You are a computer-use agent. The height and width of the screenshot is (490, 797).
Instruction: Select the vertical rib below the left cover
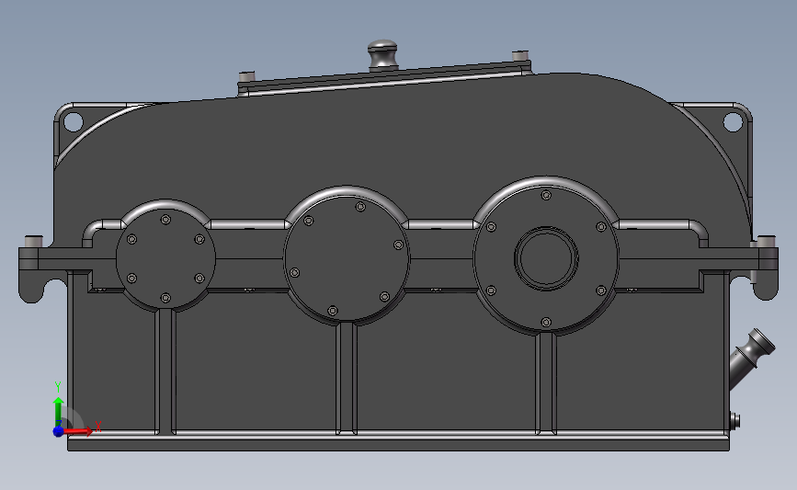point(165,371)
